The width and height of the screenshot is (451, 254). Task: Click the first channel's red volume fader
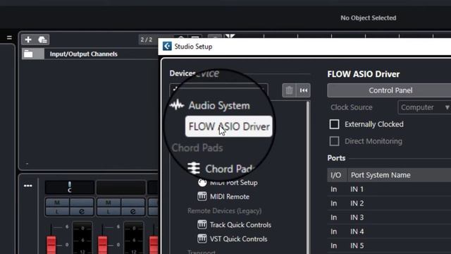pos(51,245)
